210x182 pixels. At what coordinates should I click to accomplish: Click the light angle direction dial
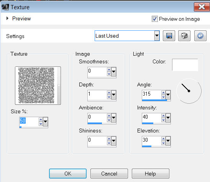click(189, 91)
